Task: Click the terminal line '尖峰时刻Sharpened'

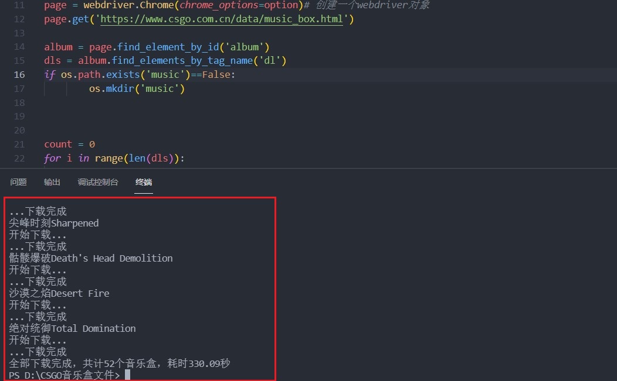Action: (54, 223)
